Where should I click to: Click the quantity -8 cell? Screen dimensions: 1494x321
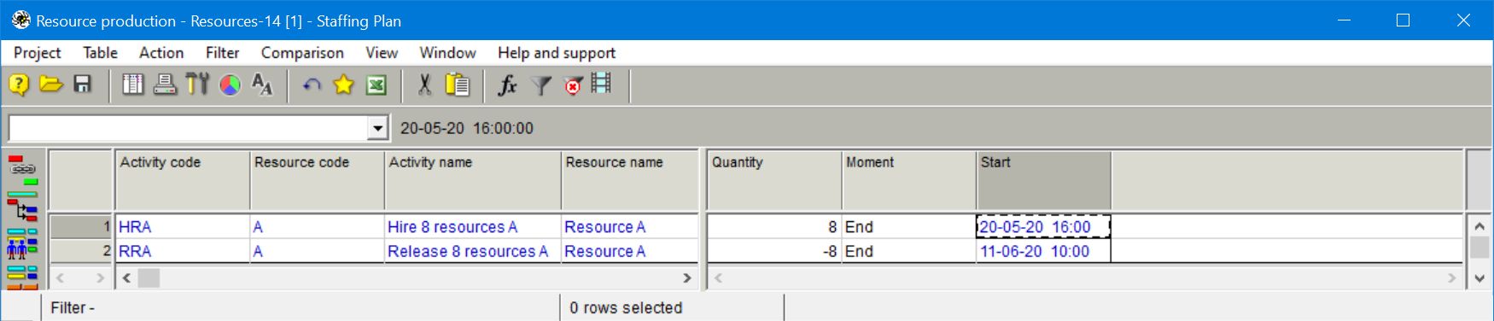[x=774, y=251]
